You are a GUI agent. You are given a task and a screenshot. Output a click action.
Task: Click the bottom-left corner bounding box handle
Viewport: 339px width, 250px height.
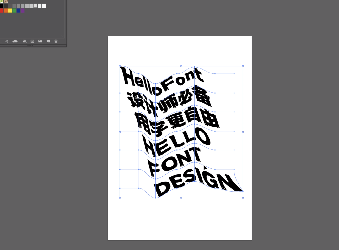(x=120, y=198)
